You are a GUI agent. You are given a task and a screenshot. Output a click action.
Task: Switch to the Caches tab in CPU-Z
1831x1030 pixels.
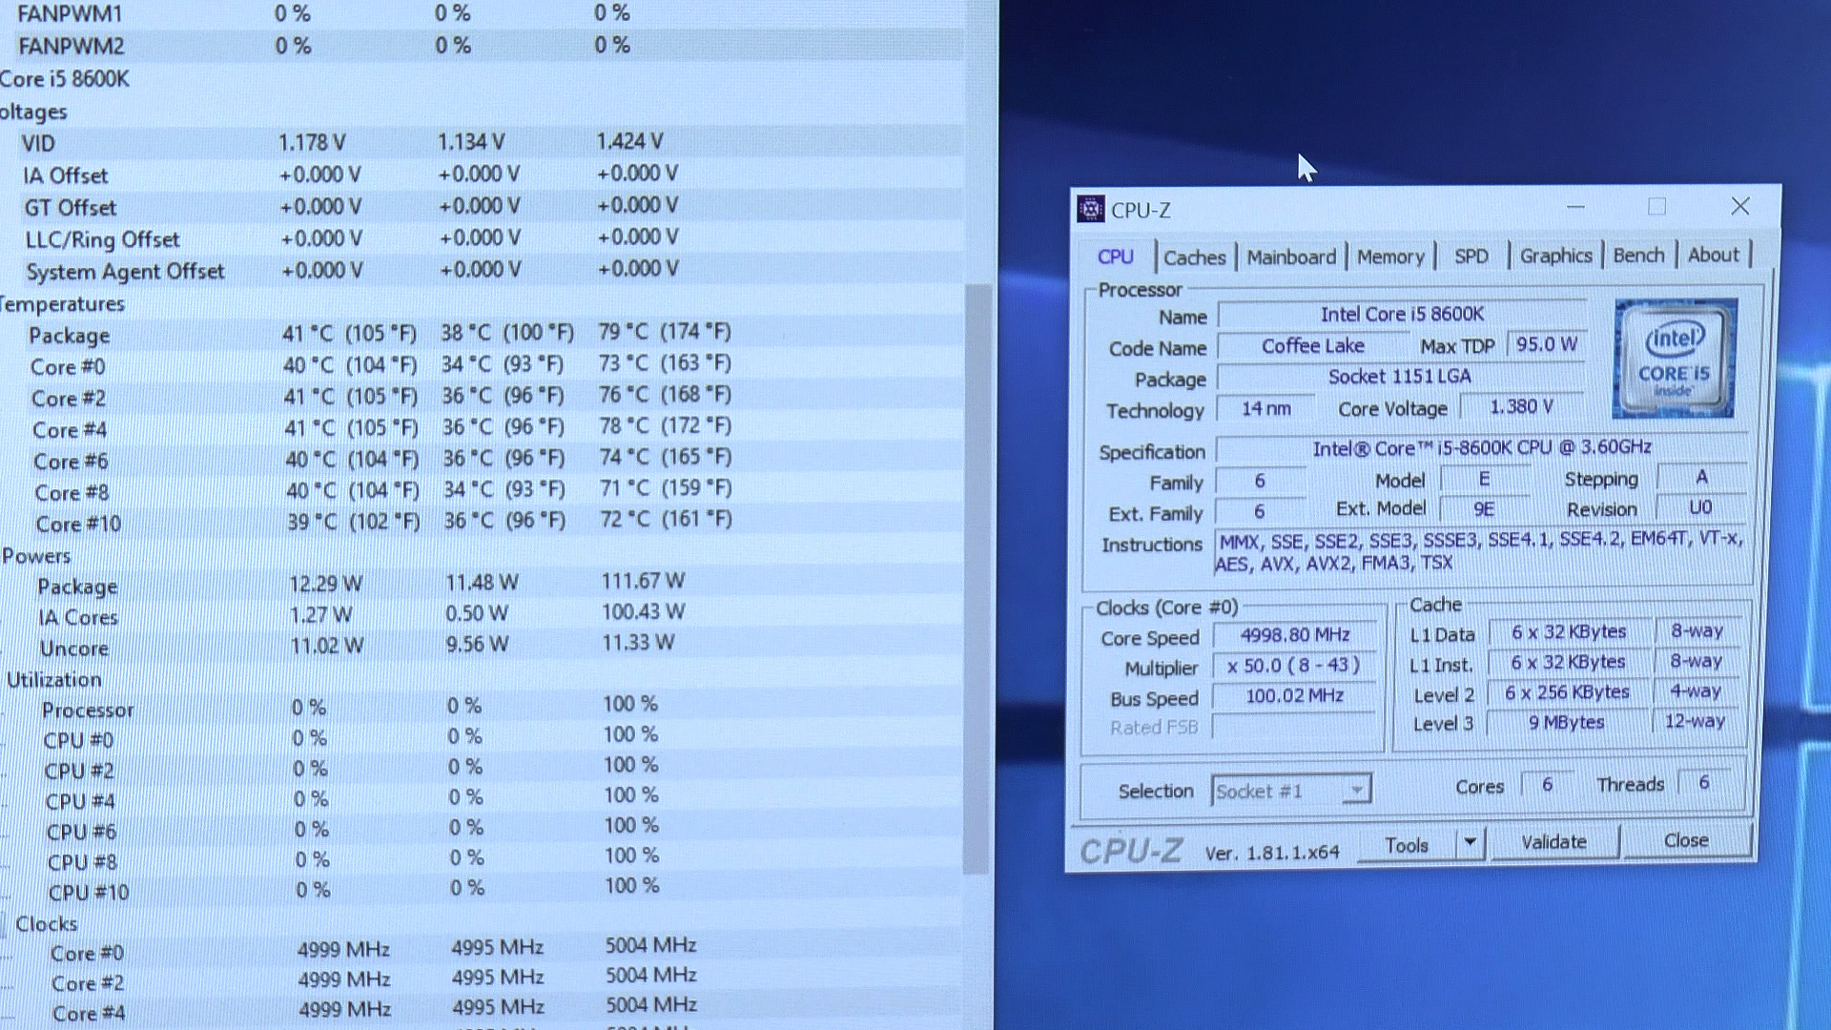point(1194,257)
